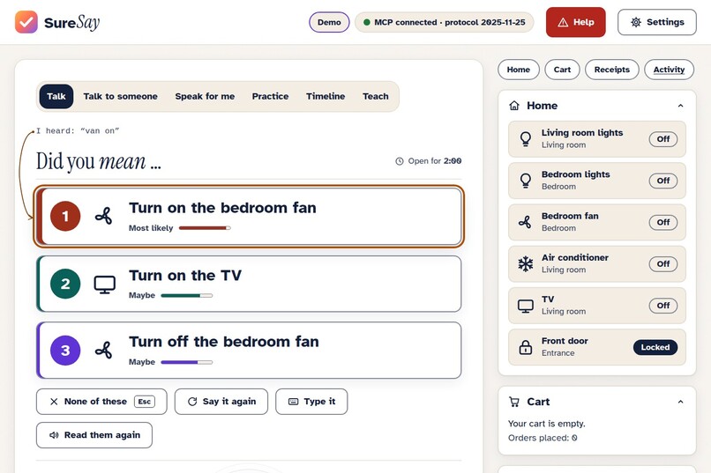Toggle Air conditioner Off switch
This screenshot has width=711, height=473.
(663, 264)
